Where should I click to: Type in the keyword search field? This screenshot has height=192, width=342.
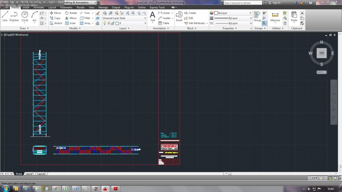pos(242,3)
